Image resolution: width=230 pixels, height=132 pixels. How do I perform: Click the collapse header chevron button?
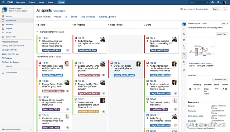pos(225,9)
